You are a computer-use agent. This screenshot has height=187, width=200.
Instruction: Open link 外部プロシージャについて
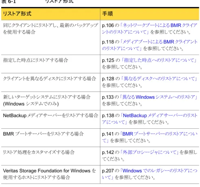[149, 152]
